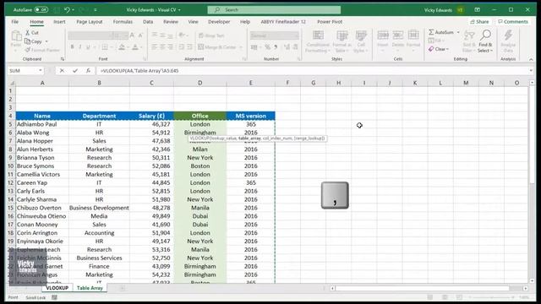Open the font name combo box

coord(90,35)
